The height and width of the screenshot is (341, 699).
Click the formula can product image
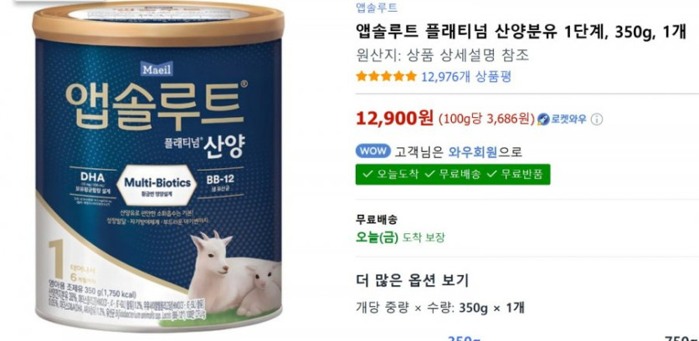[x=158, y=166]
